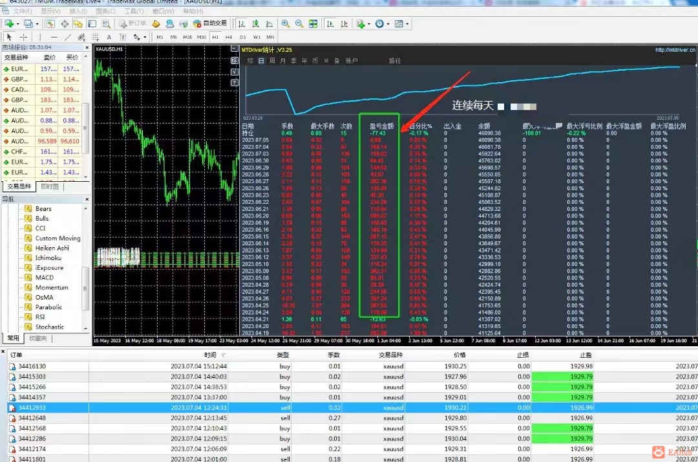Switch chart to line chart icon

pos(270,23)
